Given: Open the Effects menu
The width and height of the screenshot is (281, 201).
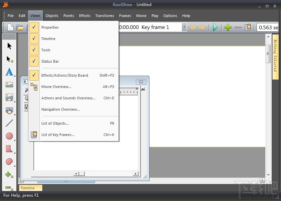Looking at the screenshot, I should coord(84,16).
